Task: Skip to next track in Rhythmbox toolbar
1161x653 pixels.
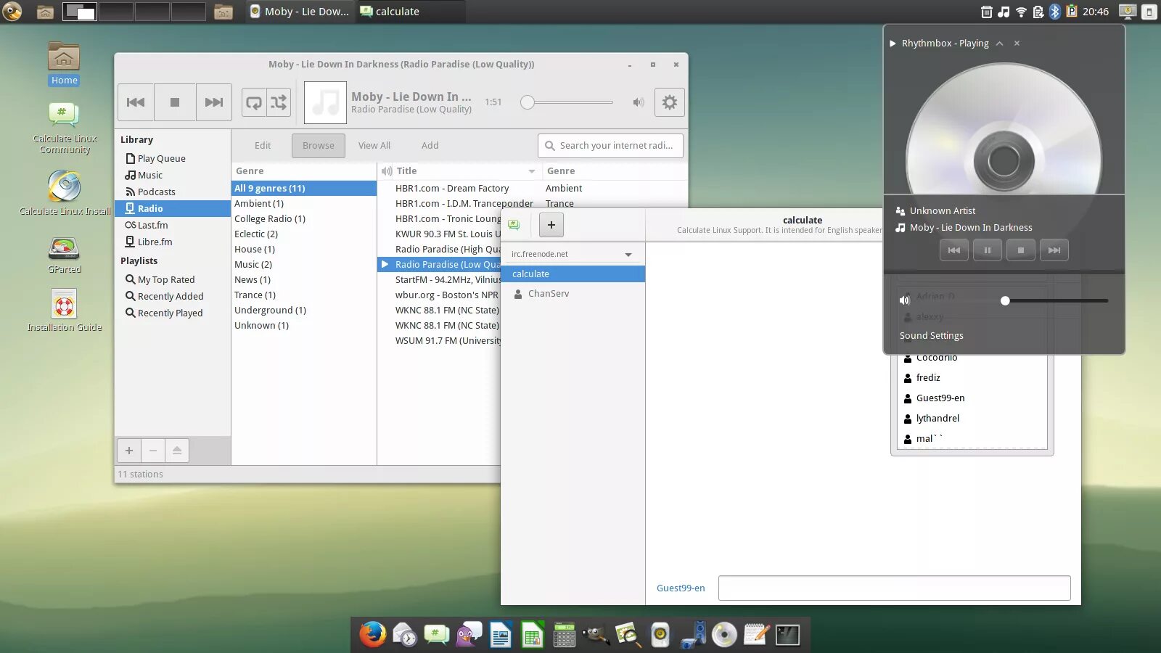Action: [x=214, y=102]
